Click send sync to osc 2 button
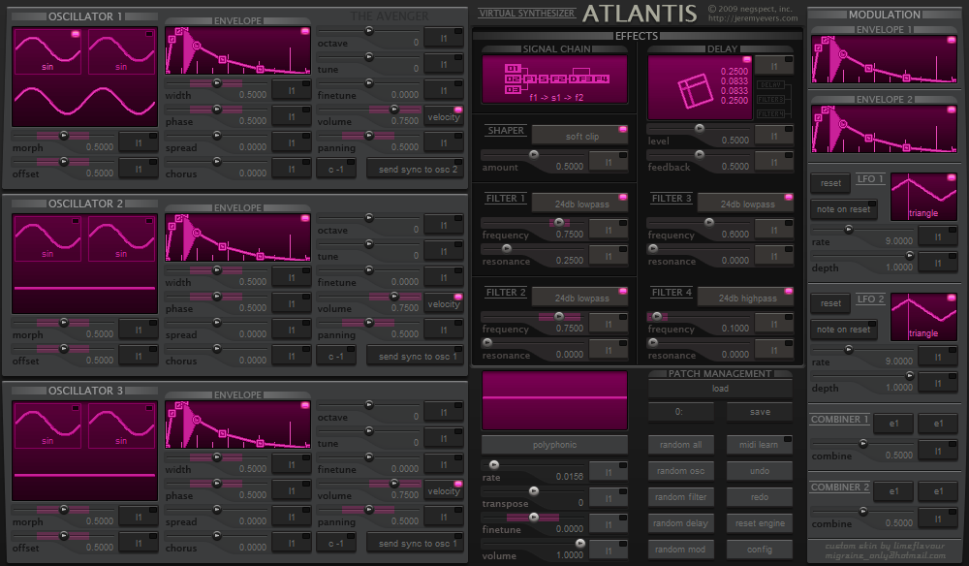The height and width of the screenshot is (566, 969). coord(416,170)
